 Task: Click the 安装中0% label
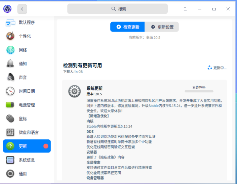(x=199, y=87)
